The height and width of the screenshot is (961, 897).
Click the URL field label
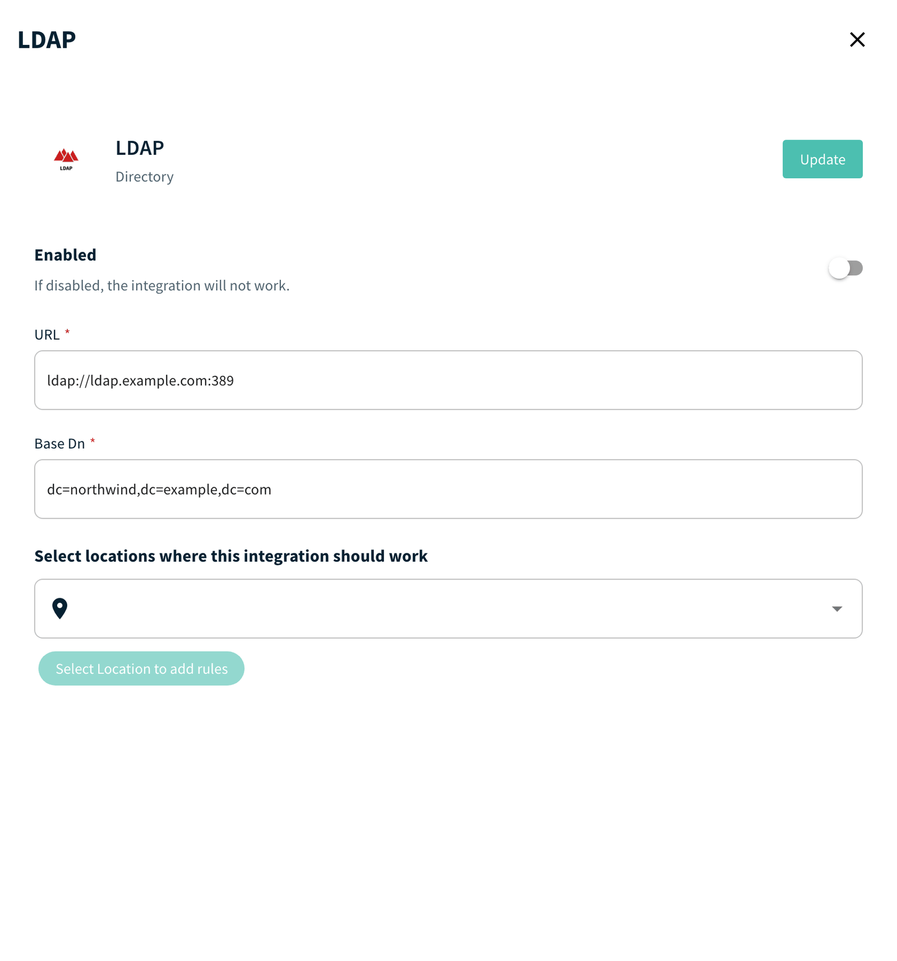(47, 335)
